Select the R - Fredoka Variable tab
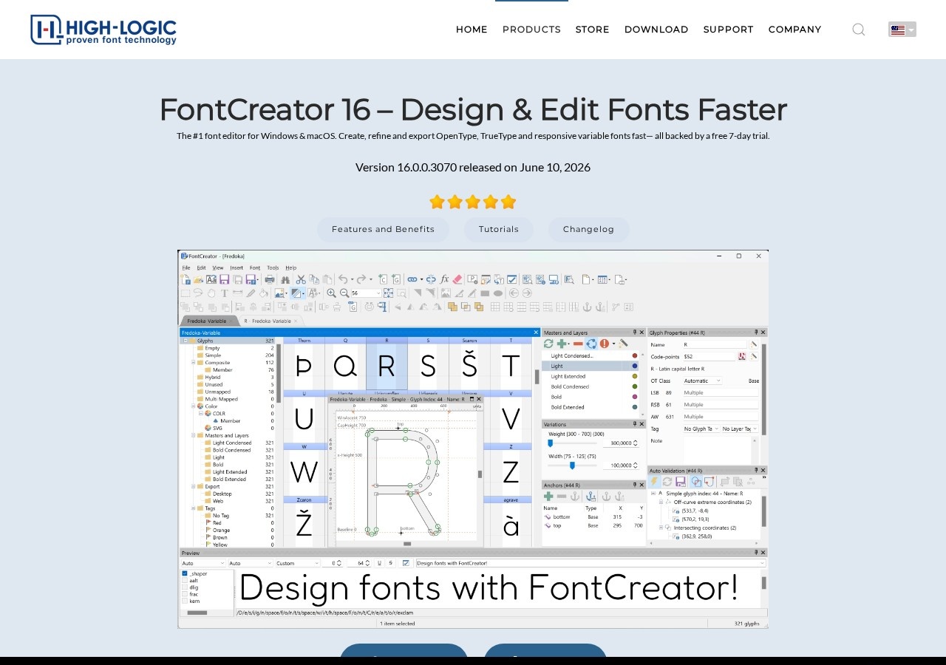Viewport: 946px width, 665px height. (x=270, y=321)
